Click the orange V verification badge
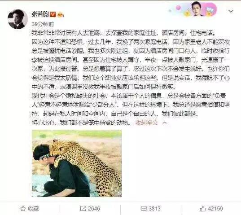The width and height of the screenshot is (241, 215). click(53, 14)
